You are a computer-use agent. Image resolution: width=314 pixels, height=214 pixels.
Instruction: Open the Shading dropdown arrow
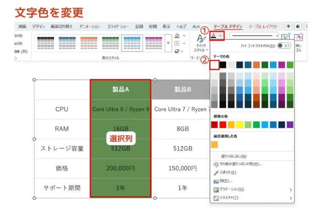(x=184, y=36)
